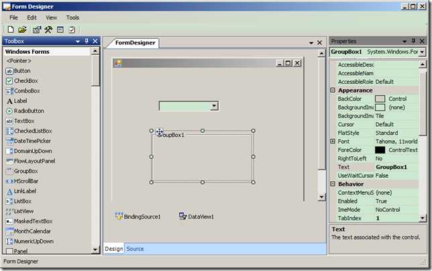Click the GroupBox1 move handle icon
The image size is (432, 271).
[x=159, y=132]
